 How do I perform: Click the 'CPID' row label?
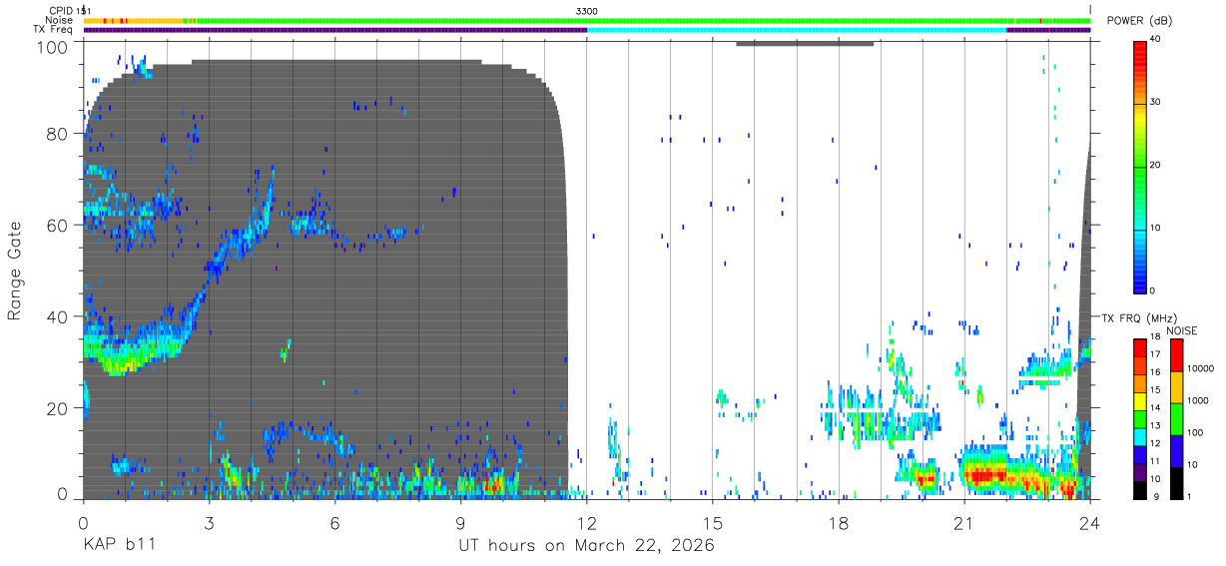click(x=60, y=10)
